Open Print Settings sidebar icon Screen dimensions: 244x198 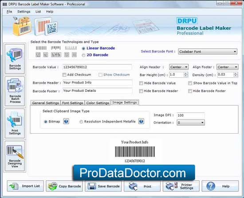tap(15, 123)
